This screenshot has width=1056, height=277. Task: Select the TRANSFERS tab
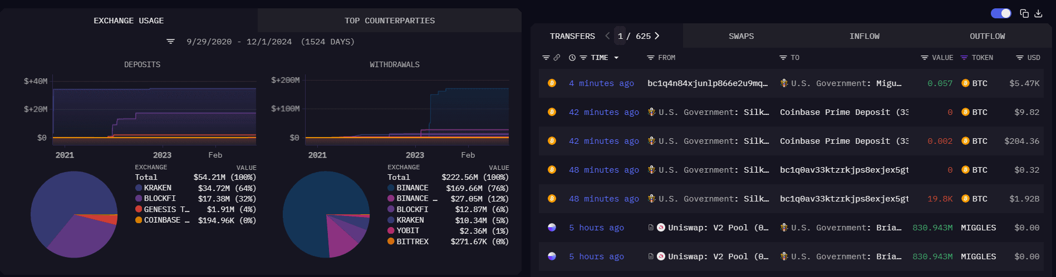572,36
